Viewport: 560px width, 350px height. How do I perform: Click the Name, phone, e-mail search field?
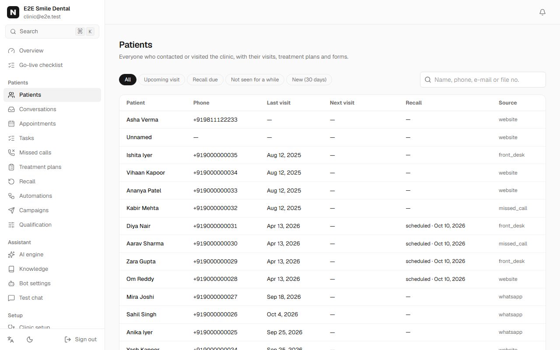tap(483, 80)
